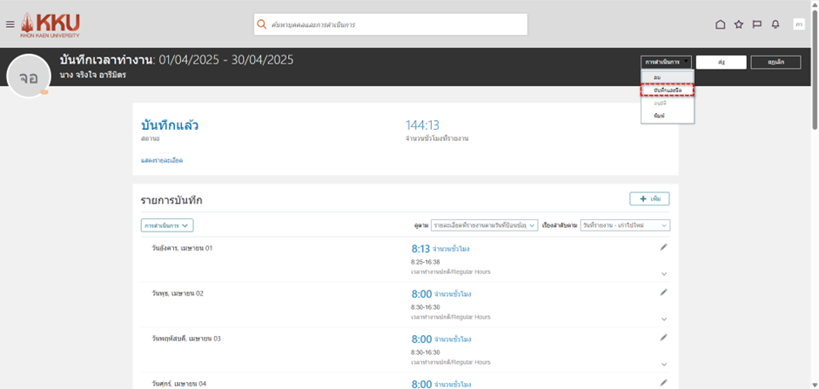819x389 pixels.
Task: Edit the April 02 entry with pencil icon
Action: point(663,292)
